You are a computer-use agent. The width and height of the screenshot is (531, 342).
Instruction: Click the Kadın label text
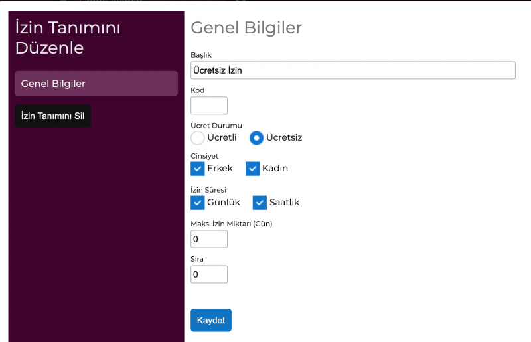275,168
